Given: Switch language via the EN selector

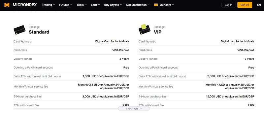Looking at the screenshot, I should tap(259, 5).
